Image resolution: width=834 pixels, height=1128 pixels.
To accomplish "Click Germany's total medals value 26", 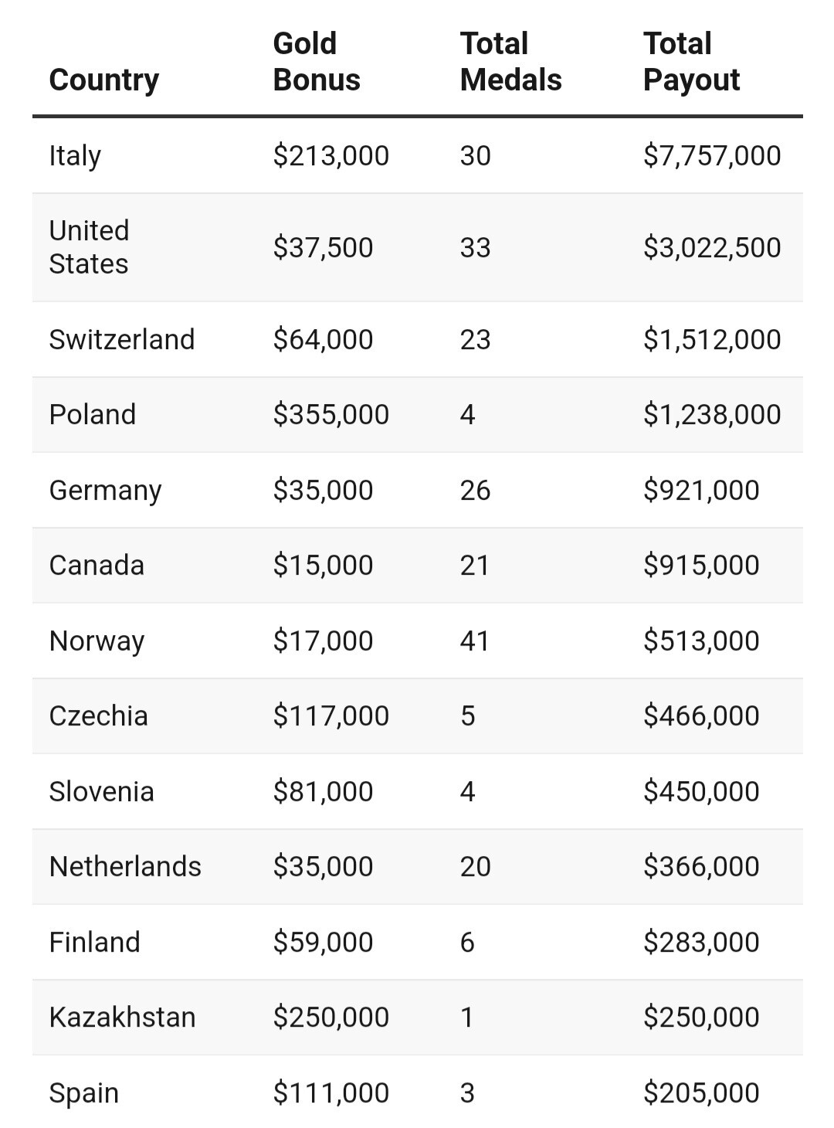I will [x=475, y=490].
